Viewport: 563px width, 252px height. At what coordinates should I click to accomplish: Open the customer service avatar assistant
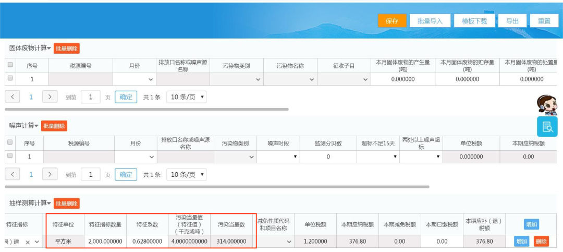tap(547, 105)
